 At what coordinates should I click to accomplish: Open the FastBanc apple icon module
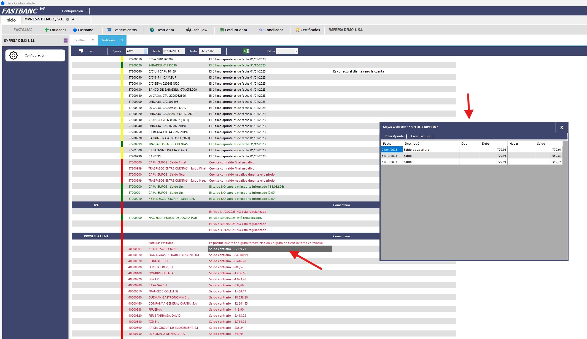point(75,30)
